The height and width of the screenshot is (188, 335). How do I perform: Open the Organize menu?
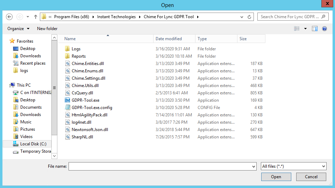18,29
